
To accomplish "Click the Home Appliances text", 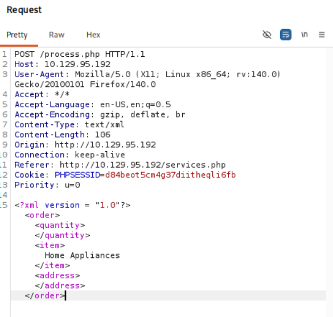I will (x=83, y=255).
